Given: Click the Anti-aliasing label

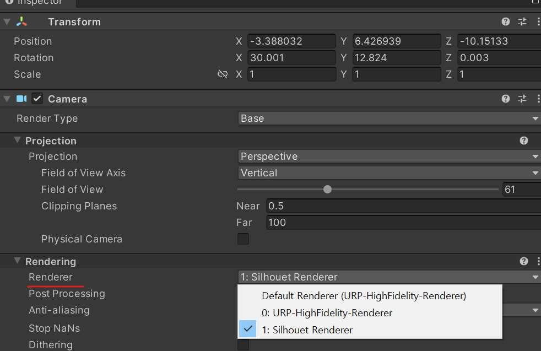Looking at the screenshot, I should coord(59,310).
